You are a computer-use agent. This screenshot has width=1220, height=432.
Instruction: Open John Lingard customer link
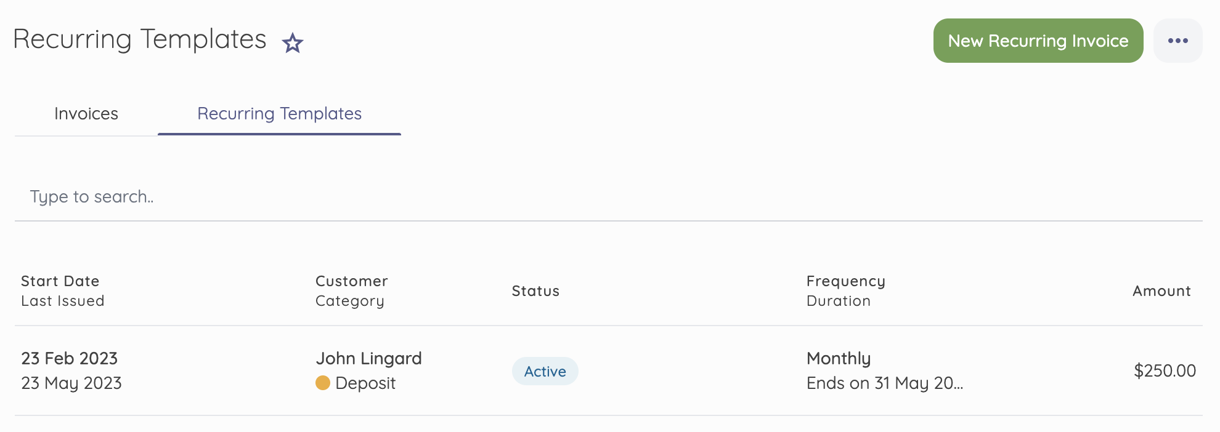(368, 358)
